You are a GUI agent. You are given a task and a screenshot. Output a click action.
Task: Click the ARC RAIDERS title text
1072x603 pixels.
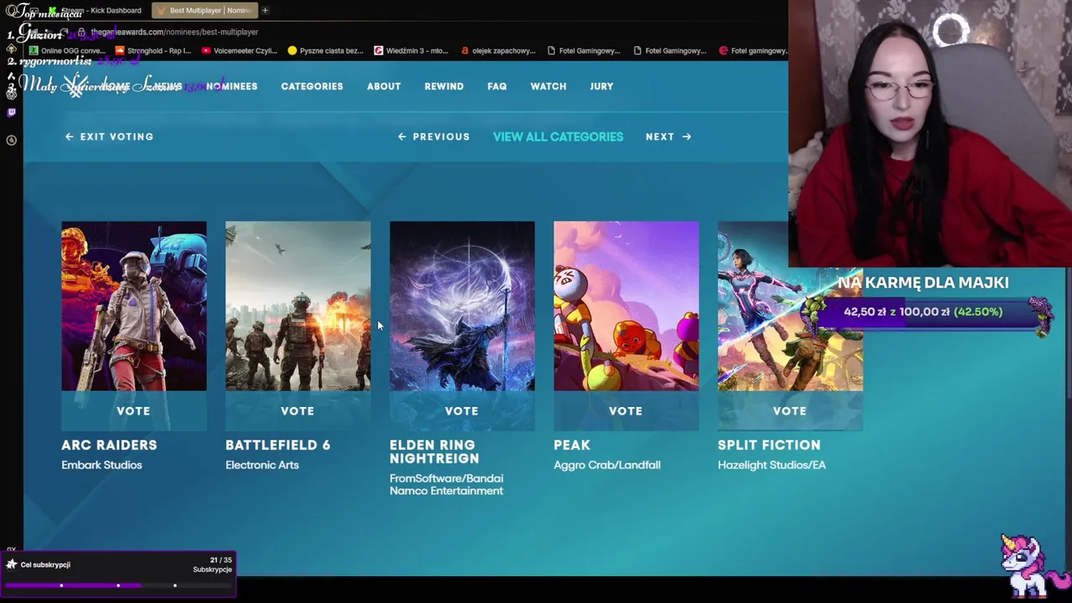(109, 445)
